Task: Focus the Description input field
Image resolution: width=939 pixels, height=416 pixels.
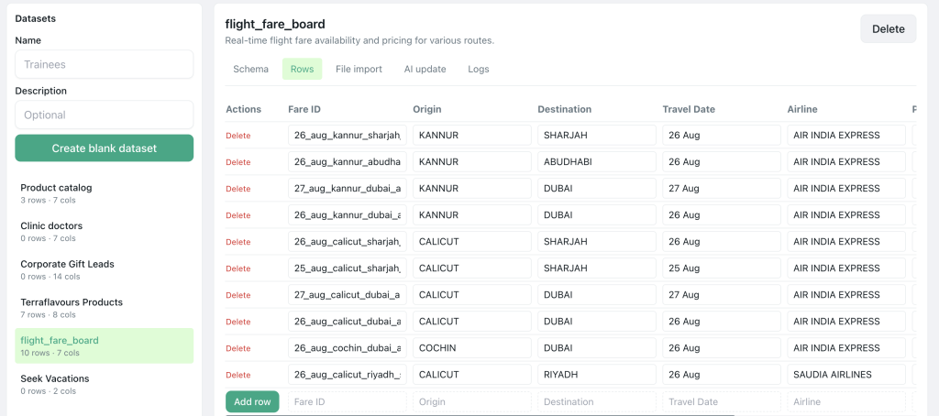Action: pos(105,115)
